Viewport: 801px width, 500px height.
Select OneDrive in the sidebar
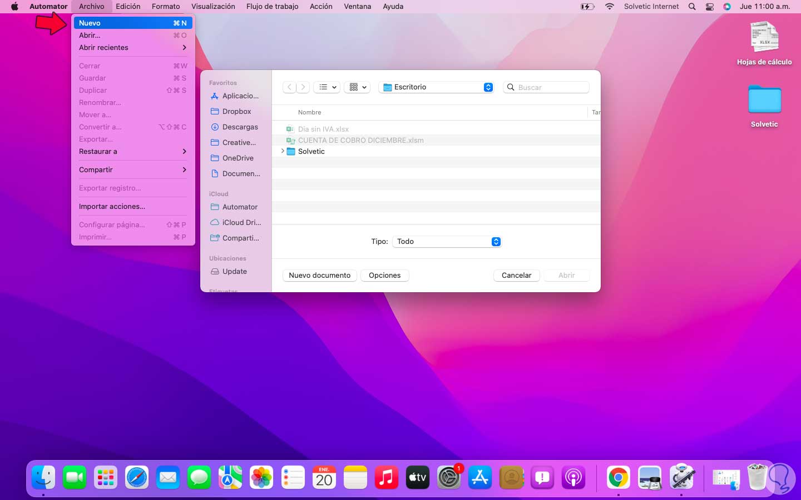[236, 158]
